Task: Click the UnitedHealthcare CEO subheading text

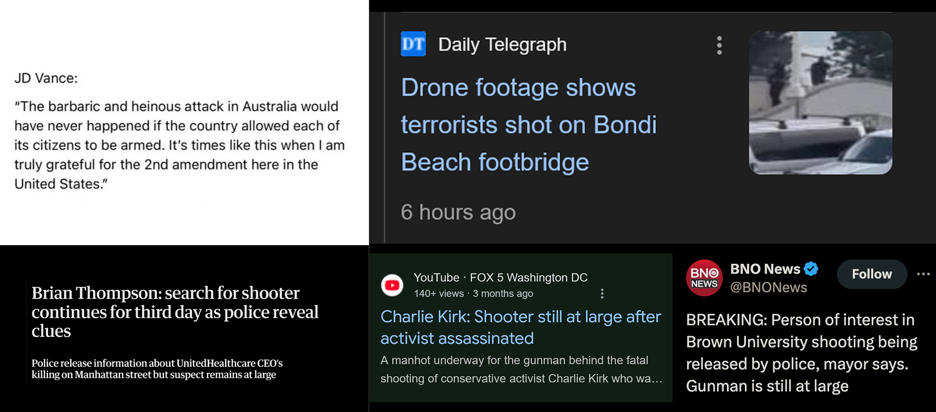Action: [157, 369]
